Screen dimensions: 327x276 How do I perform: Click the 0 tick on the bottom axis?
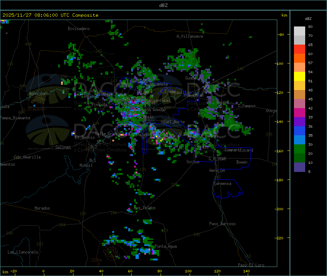coord(43,271)
